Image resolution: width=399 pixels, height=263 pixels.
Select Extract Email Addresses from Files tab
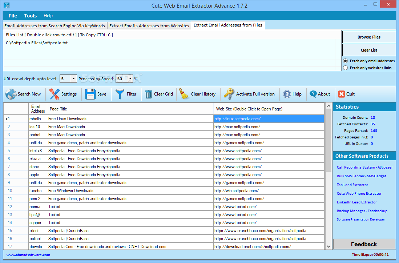(228, 25)
